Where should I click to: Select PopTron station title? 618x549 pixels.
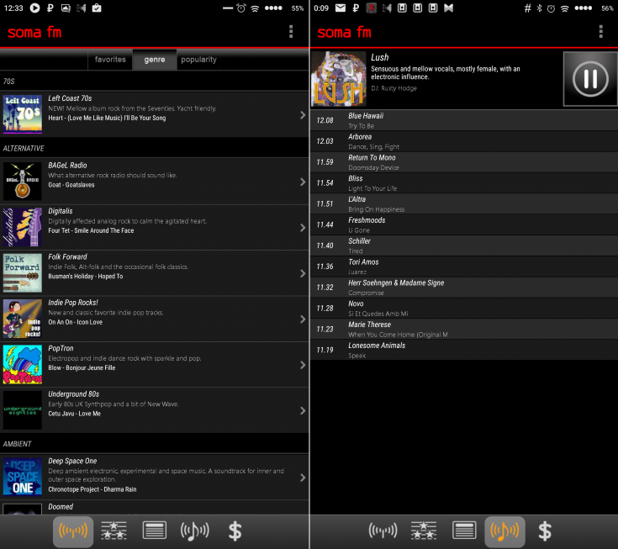click(61, 348)
